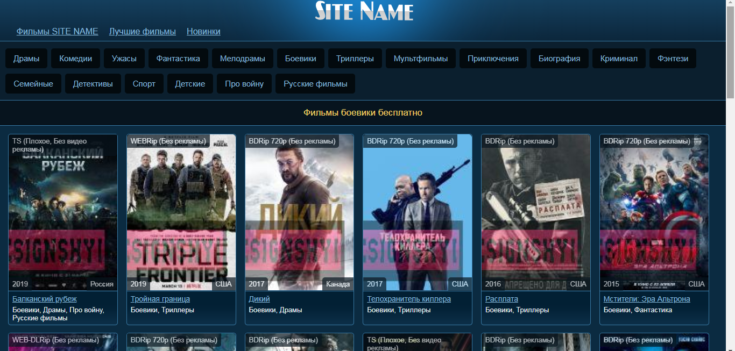Click the '2016' year on Расплата
The height and width of the screenshot is (351, 735).
click(493, 284)
